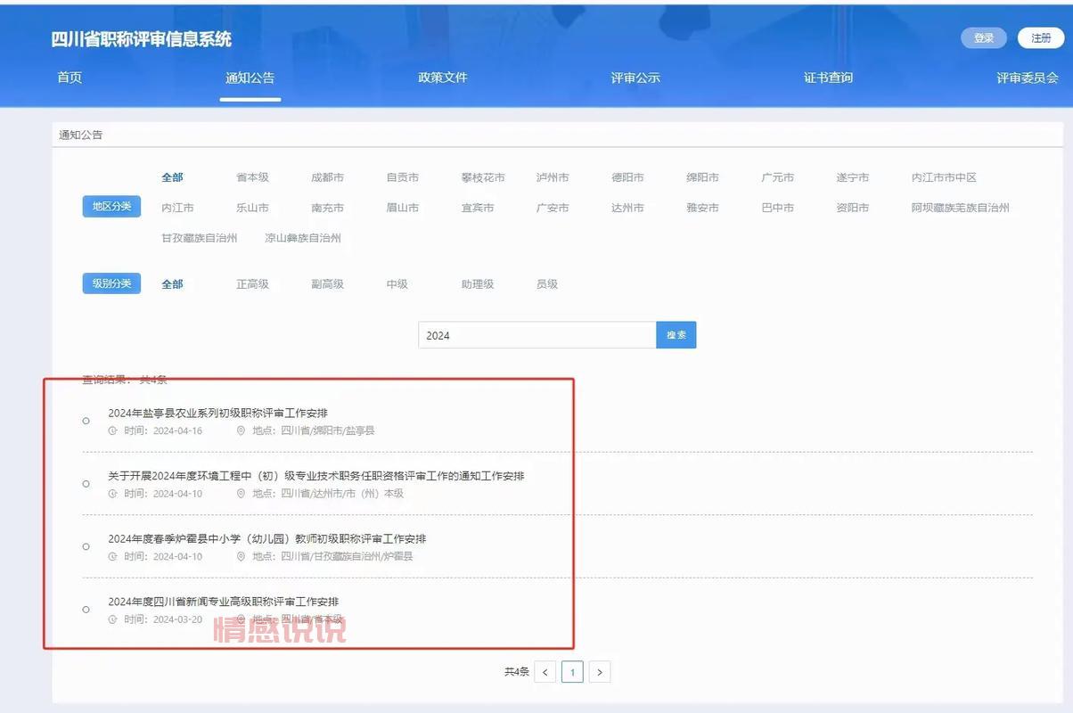Click the 登录 button

(x=983, y=37)
